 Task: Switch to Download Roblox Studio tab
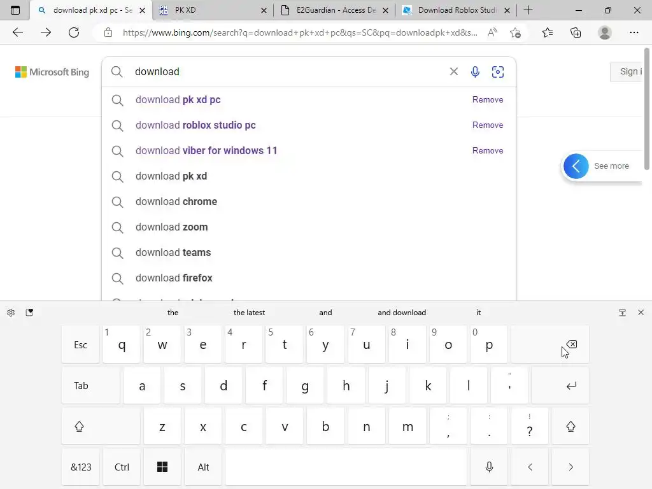(457, 10)
